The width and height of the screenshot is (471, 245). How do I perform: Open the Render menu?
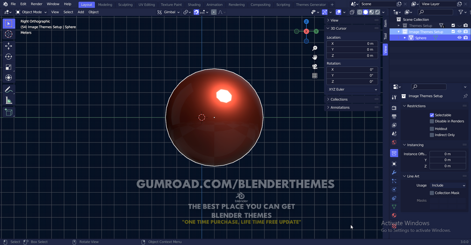37,4
